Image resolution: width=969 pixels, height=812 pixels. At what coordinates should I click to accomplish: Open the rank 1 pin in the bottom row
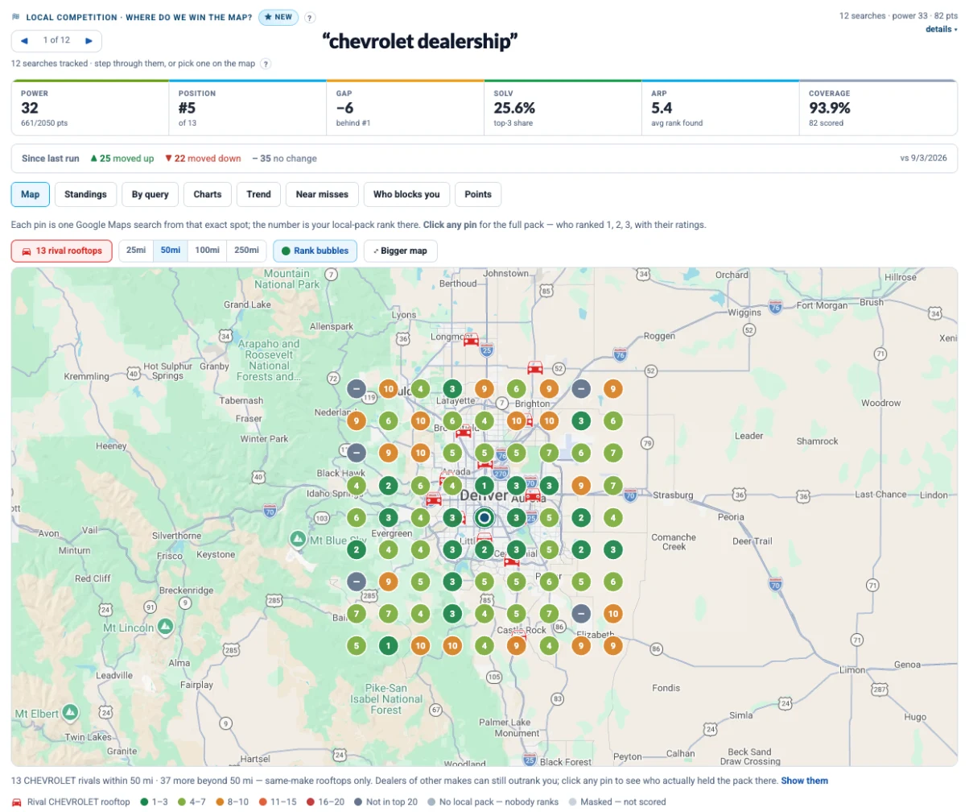pyautogui.click(x=390, y=645)
